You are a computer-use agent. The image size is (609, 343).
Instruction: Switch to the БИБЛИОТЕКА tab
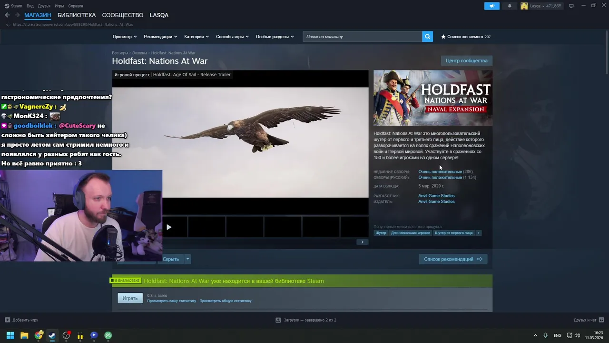[x=77, y=15]
